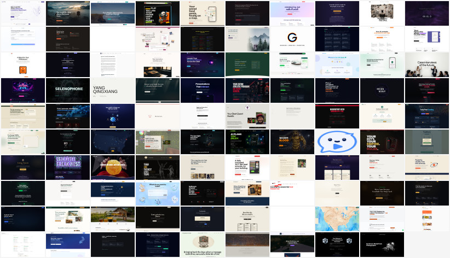Select the blue gradient bar form thumbnail
450x258 pixels.
click(23, 39)
